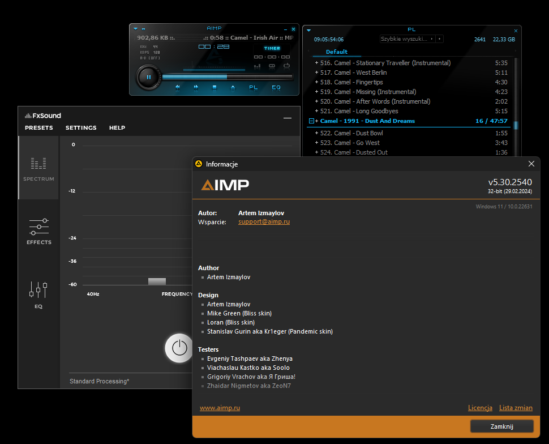Click plus beside 518. Fingertips track
This screenshot has height=444, width=549.
(x=316, y=82)
